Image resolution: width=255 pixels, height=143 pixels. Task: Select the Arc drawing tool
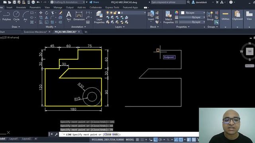[25, 16]
